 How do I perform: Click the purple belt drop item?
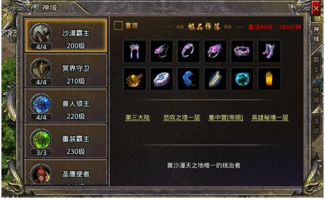tap(242, 51)
